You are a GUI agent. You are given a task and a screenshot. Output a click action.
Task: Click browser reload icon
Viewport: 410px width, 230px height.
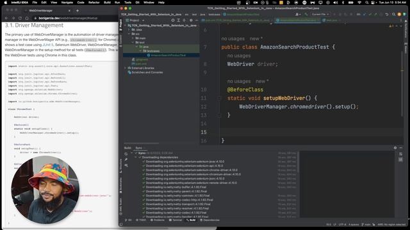coord(20,18)
